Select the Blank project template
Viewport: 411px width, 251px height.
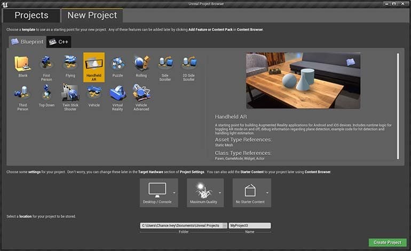click(x=22, y=67)
